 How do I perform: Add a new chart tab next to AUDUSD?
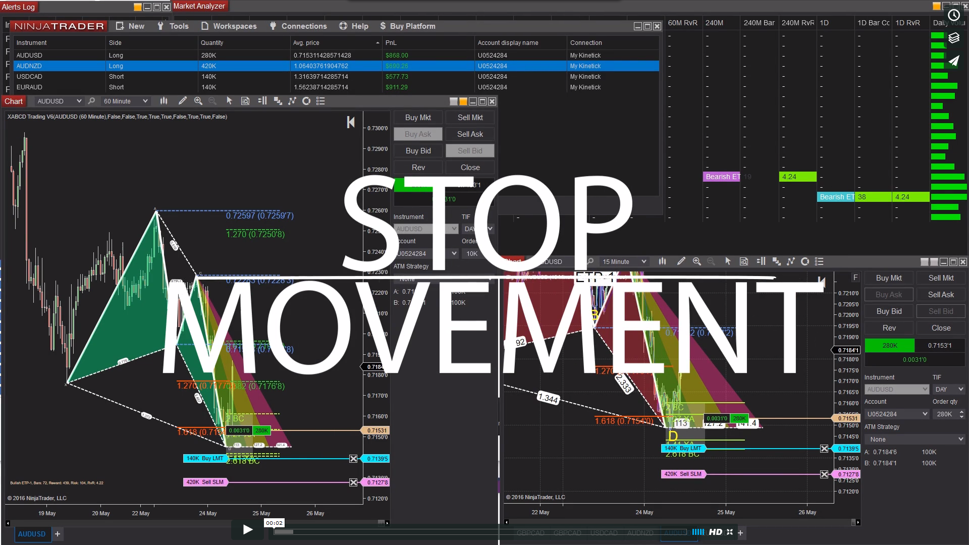pyautogui.click(x=58, y=533)
